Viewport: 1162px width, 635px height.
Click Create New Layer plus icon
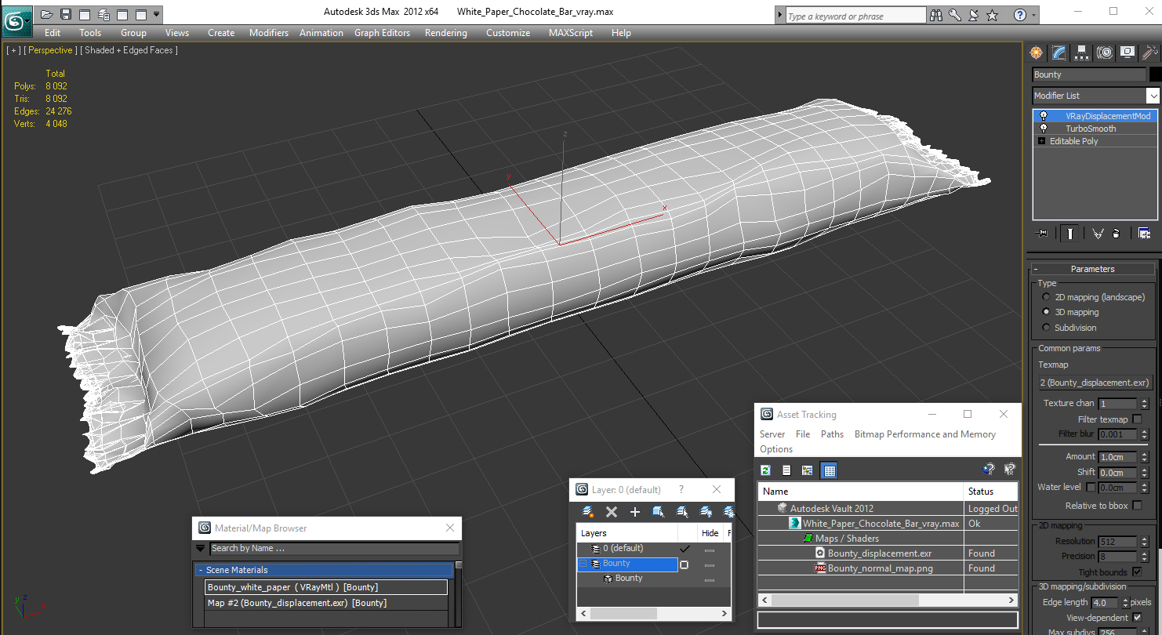tap(635, 512)
